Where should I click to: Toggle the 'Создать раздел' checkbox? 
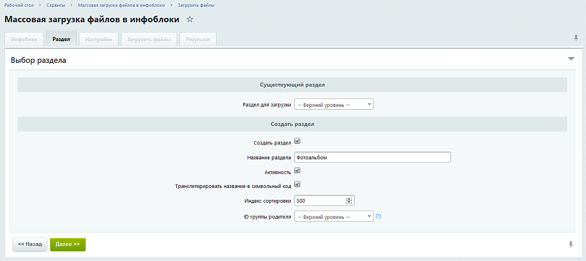297,141
